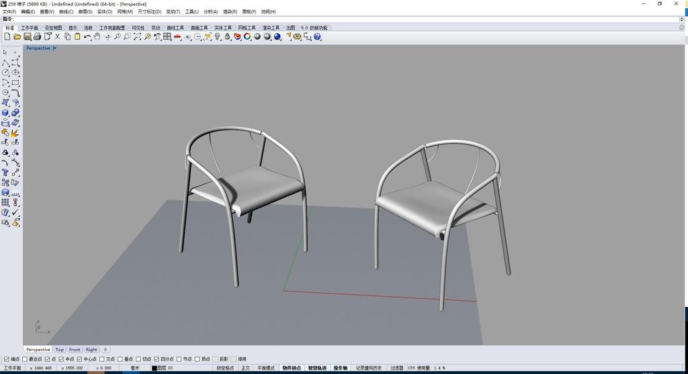Open the 渲染(R) menu
Screen dimensions: 688x374
pyautogui.click(x=230, y=12)
